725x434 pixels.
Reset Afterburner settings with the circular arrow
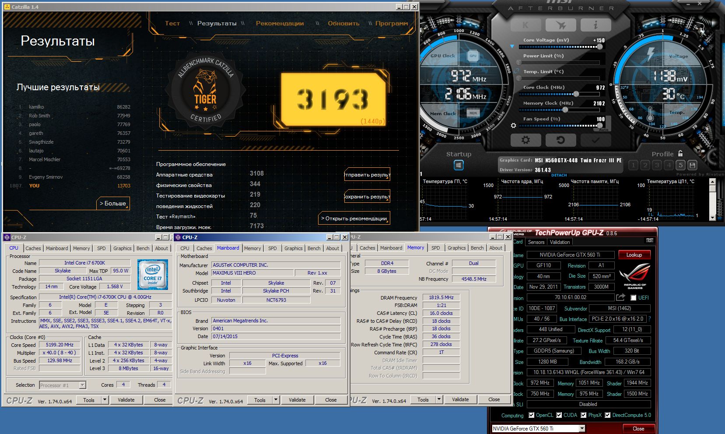[x=560, y=140]
